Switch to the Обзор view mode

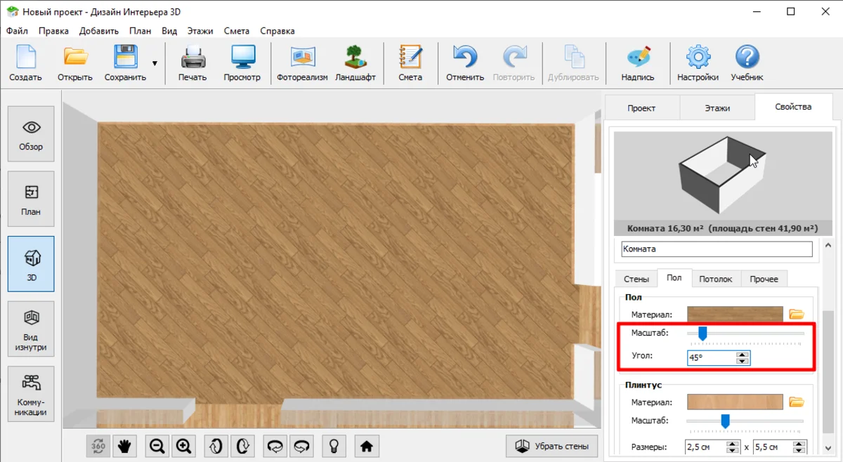click(31, 134)
